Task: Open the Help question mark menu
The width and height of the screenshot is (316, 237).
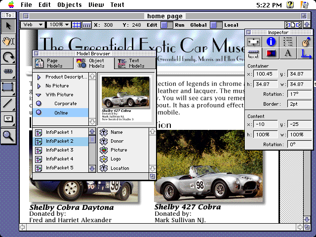Action: (290, 4)
